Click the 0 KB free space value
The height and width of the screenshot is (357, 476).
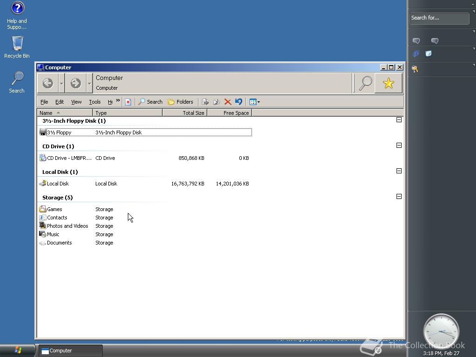[244, 158]
